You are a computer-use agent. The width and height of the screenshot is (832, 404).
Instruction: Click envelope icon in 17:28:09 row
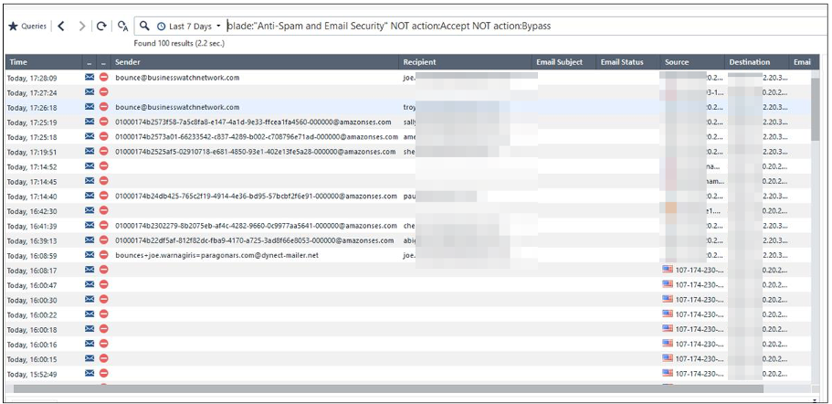(x=90, y=79)
